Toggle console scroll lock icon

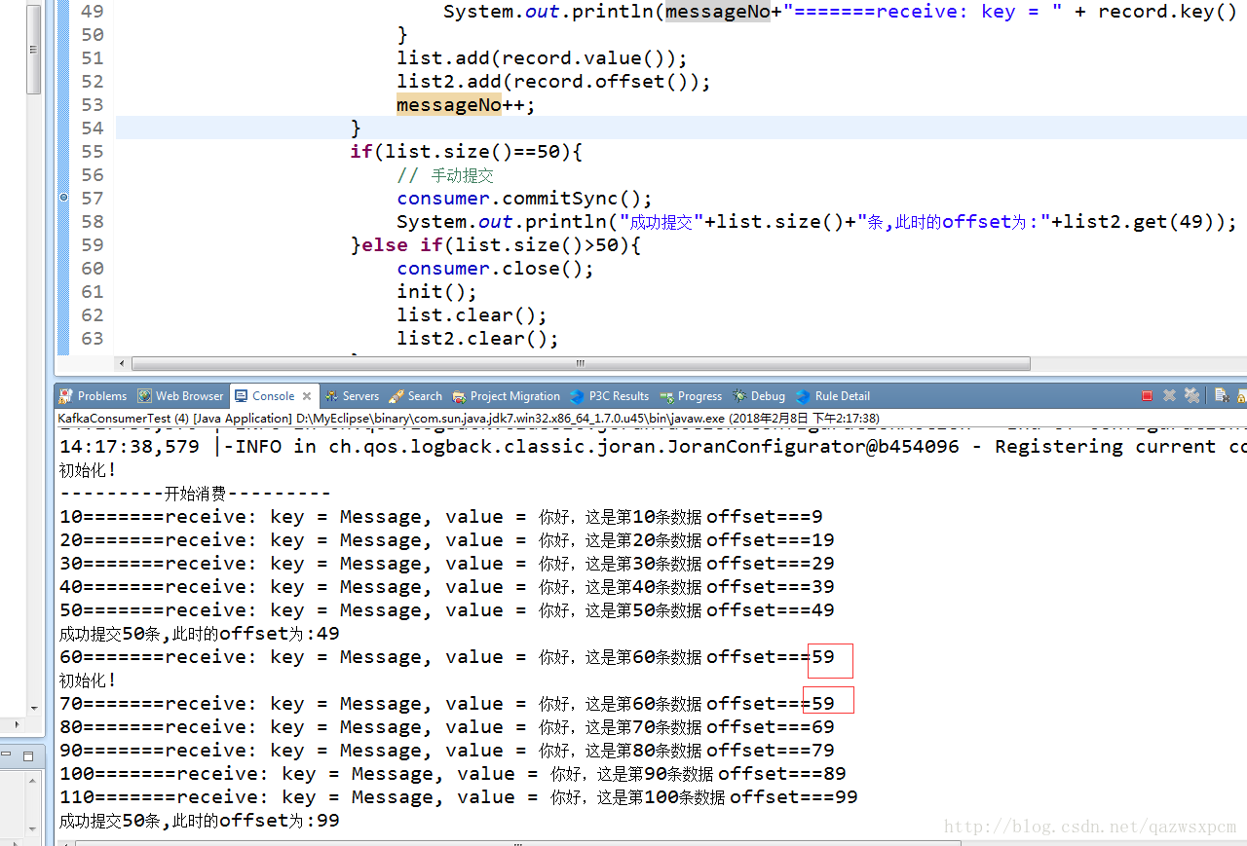coord(1242,396)
